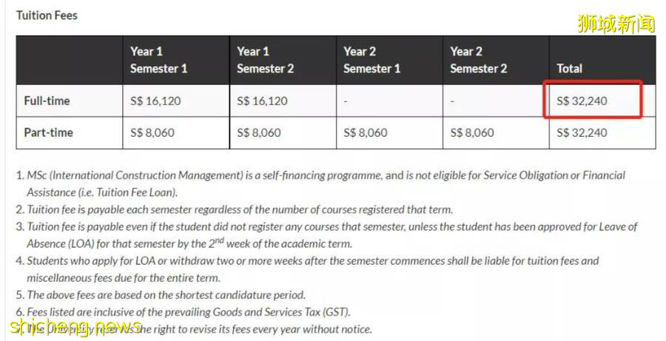This screenshot has width=666, height=341.
Task: Click the Year 2 Semester 1 column header
Action: coord(371,60)
